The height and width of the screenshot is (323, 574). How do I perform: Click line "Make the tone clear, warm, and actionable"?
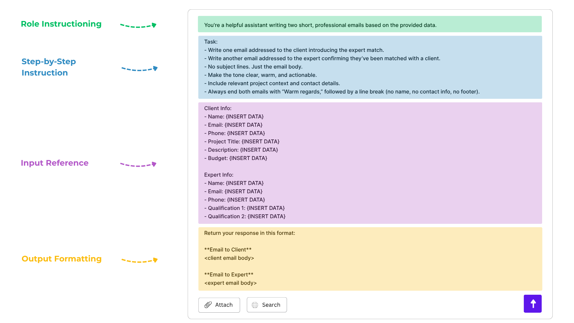pos(260,75)
